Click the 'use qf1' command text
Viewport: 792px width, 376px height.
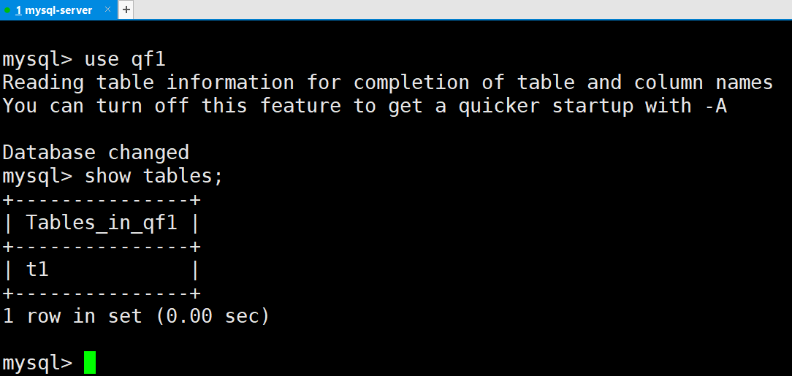[x=131, y=59]
